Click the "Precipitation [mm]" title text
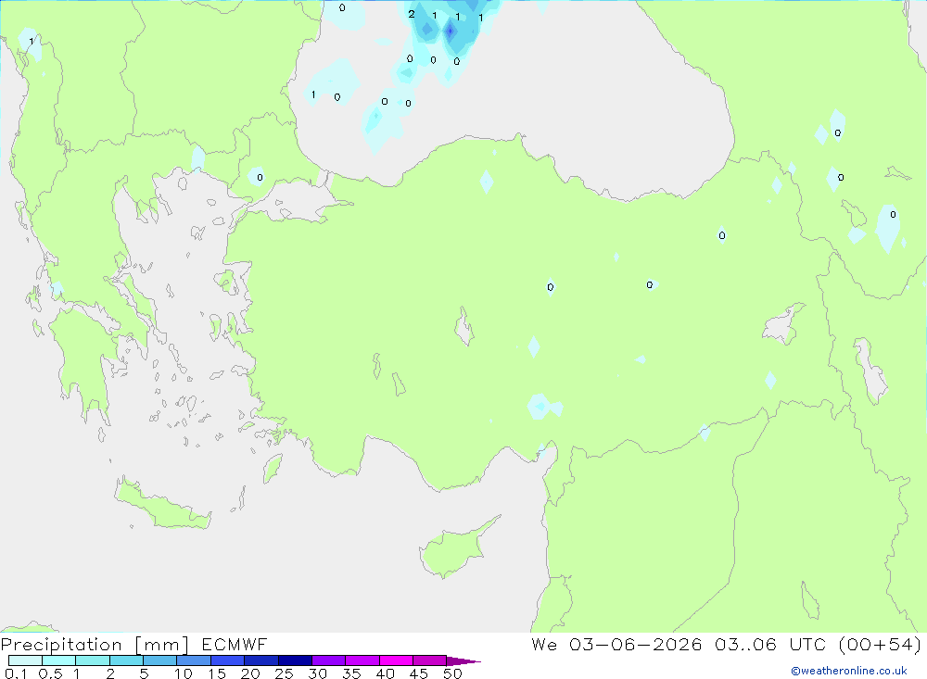This screenshot has width=927, height=679. (x=95, y=645)
